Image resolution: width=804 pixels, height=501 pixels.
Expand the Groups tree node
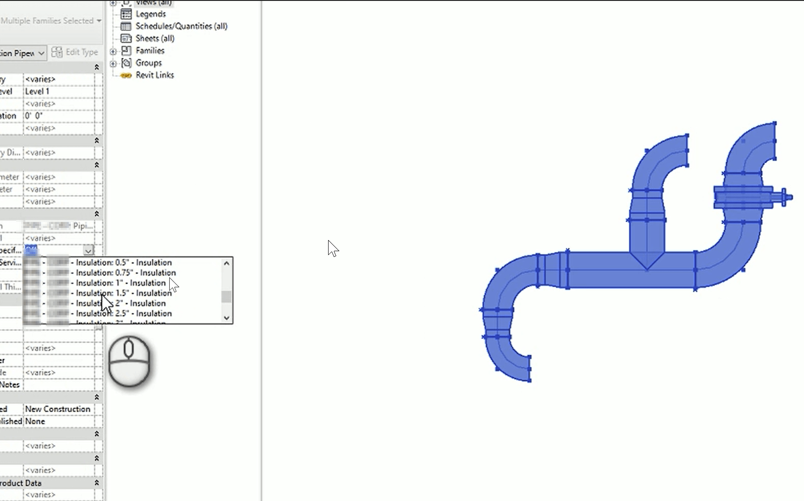pyautogui.click(x=112, y=63)
